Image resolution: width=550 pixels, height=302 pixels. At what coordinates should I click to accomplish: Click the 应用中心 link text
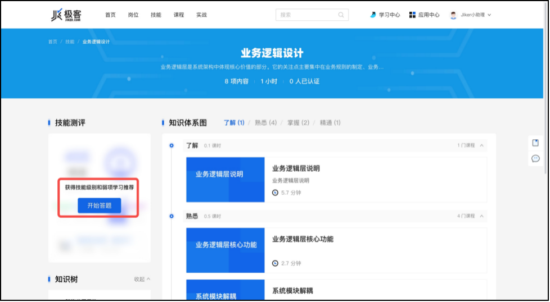[429, 15]
